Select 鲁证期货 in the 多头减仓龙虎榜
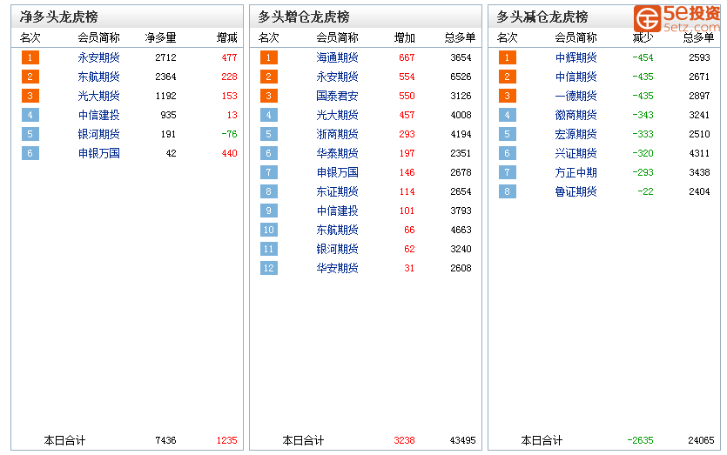The width and height of the screenshot is (727, 455). click(576, 191)
